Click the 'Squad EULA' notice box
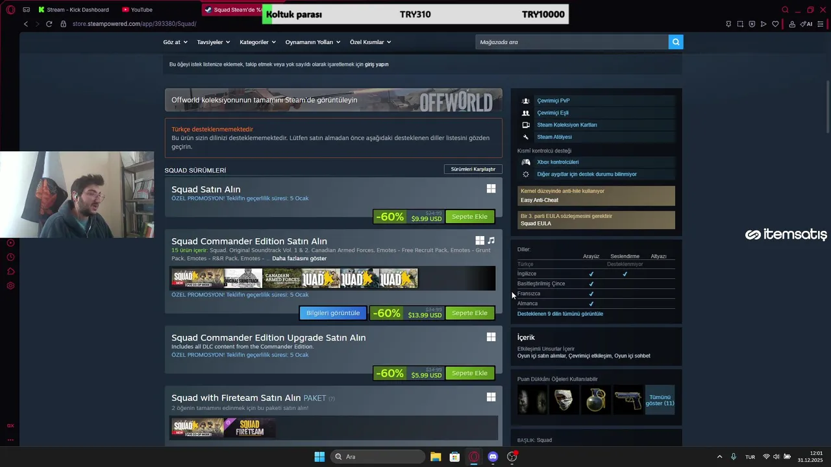Screen dimensions: 831x467 (596, 220)
